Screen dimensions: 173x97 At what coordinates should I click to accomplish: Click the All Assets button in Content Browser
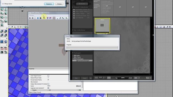coord(82,4)
